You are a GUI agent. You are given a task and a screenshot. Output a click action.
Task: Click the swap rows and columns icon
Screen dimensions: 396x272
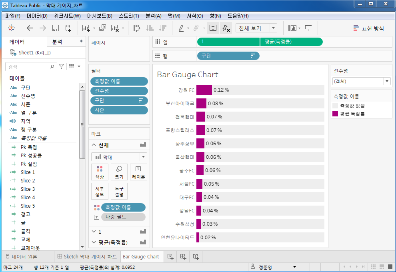(137, 28)
